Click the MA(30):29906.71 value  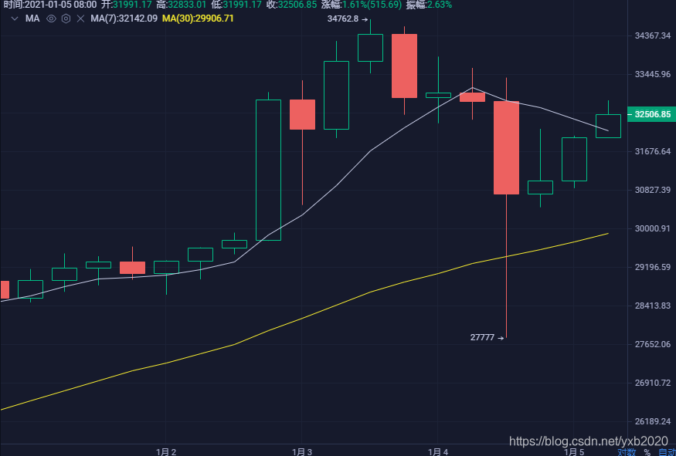coord(198,19)
